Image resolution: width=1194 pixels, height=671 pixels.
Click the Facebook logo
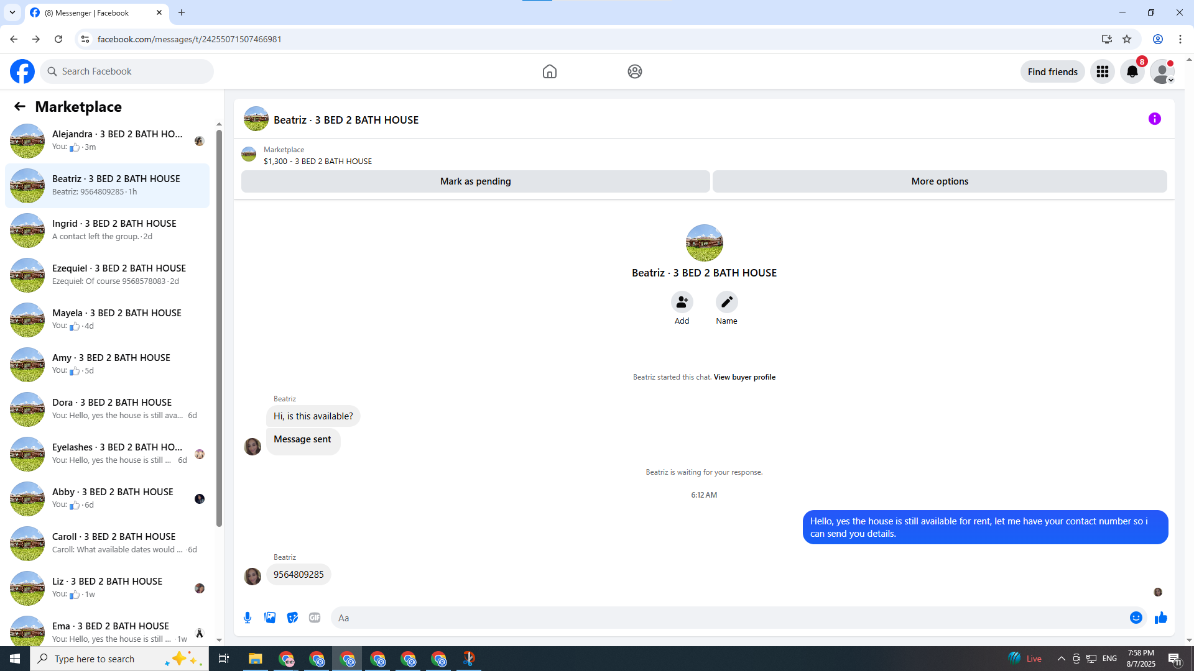22,71
